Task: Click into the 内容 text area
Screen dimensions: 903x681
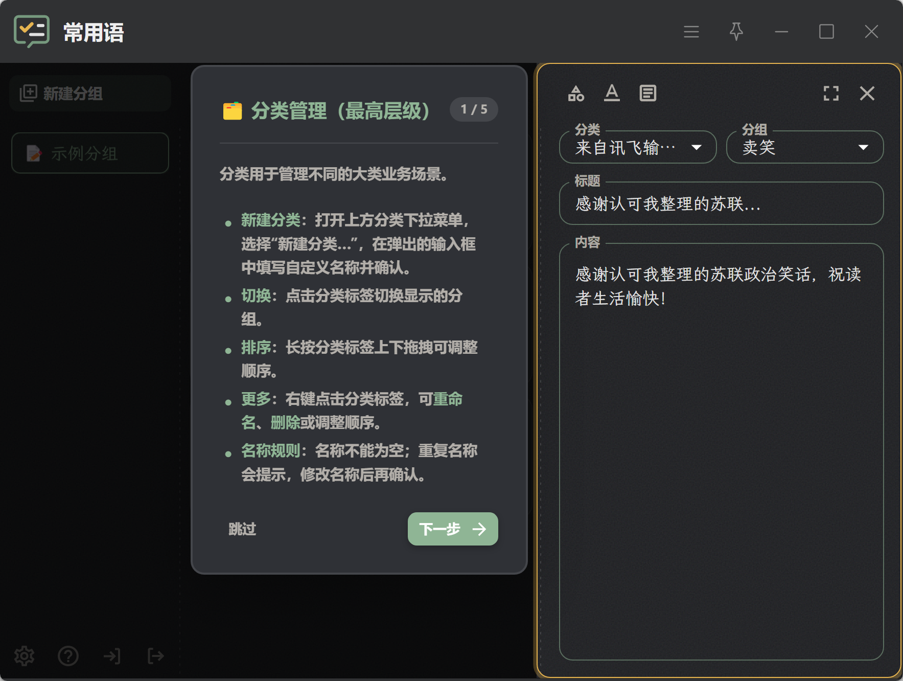Action: (x=721, y=451)
